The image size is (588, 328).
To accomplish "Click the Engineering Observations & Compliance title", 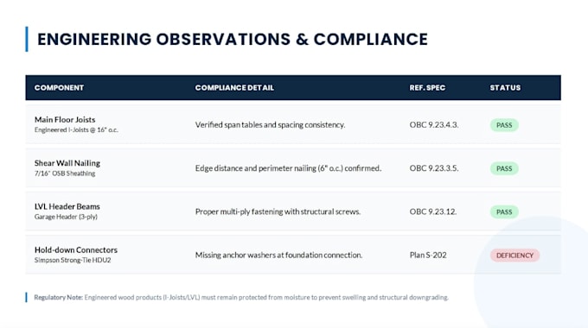I will [233, 40].
